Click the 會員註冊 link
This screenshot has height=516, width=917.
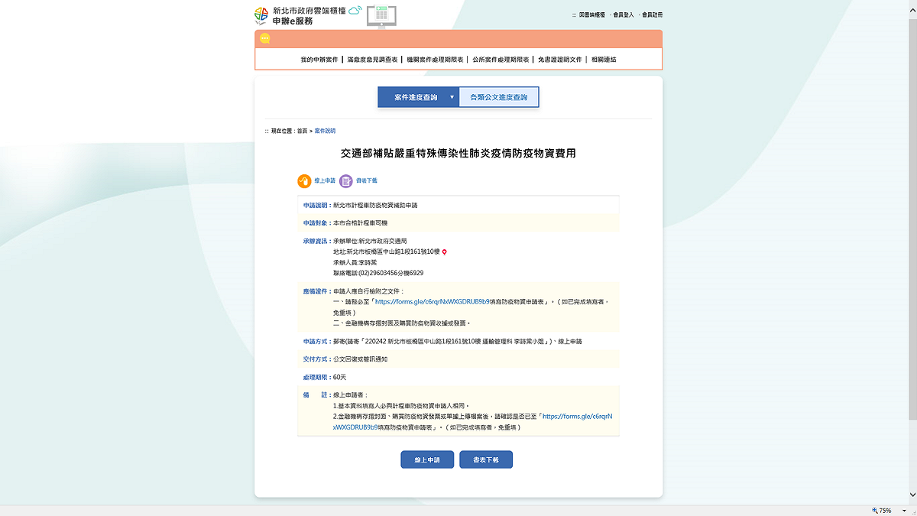(x=652, y=15)
